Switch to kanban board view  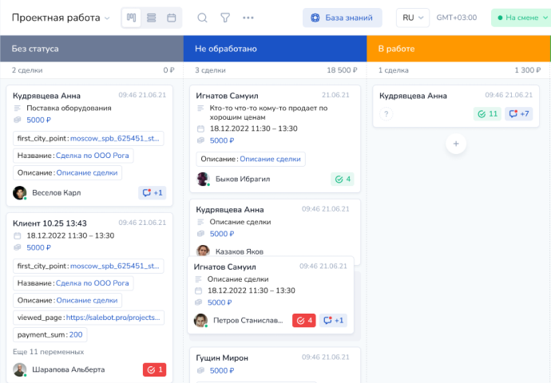point(132,18)
